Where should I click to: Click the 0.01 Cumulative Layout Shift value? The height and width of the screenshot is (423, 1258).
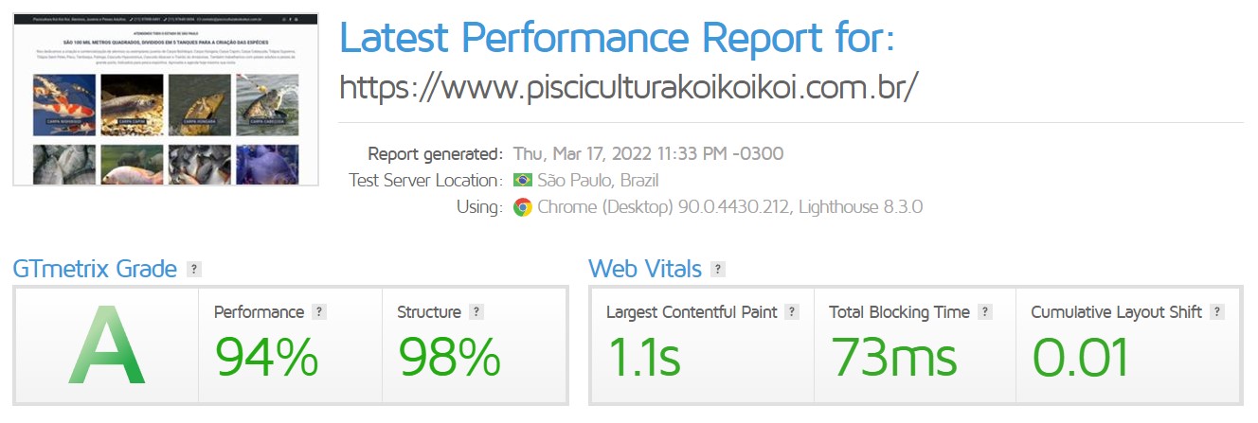(1081, 358)
